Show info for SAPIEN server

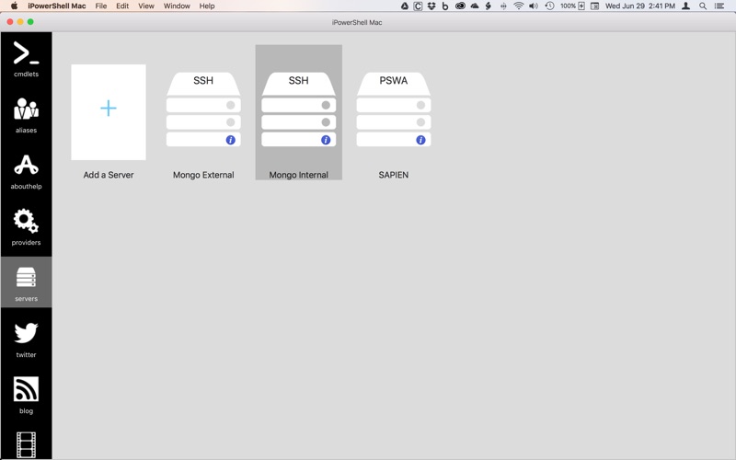(420, 140)
